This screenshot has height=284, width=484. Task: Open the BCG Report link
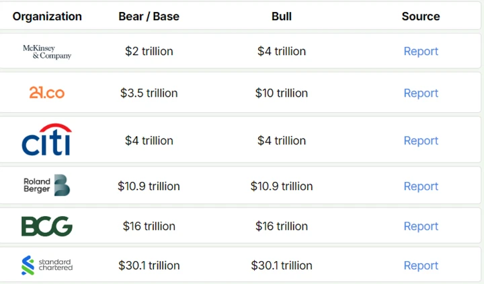tap(421, 227)
